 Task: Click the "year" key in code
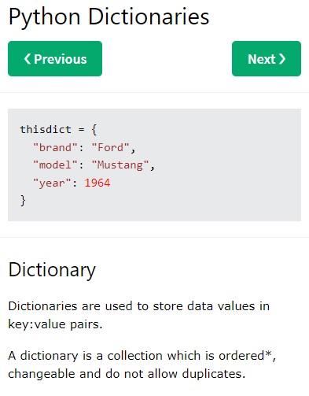pyautogui.click(x=52, y=183)
